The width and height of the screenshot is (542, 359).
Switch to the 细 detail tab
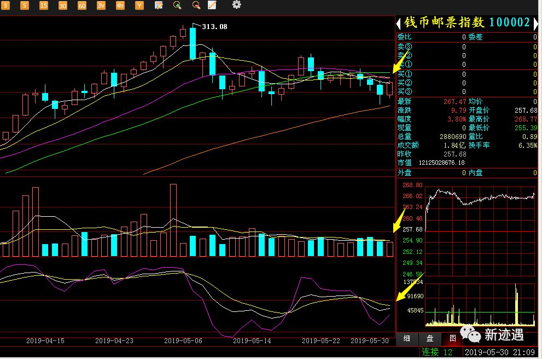click(407, 338)
